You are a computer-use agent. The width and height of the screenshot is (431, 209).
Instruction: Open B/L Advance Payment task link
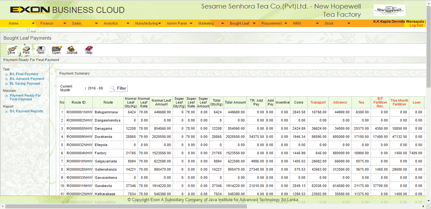coord(27,79)
